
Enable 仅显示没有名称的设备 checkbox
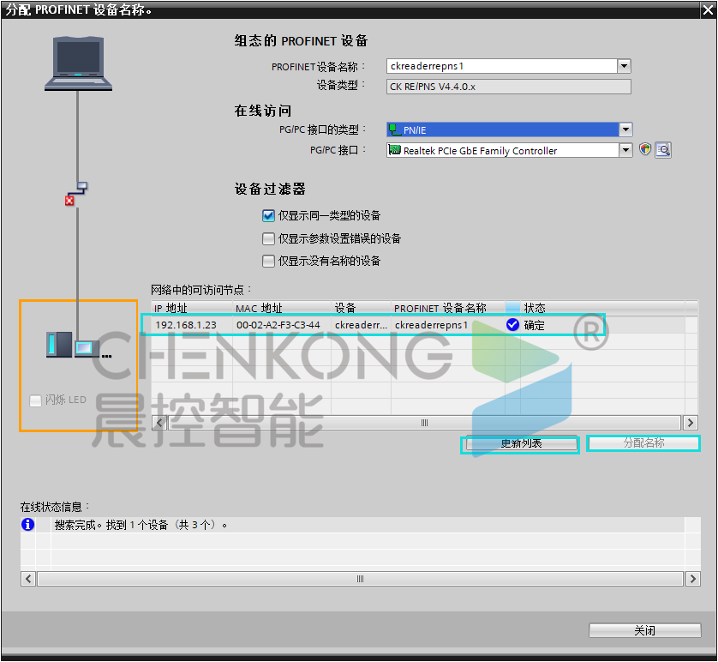click(x=269, y=261)
